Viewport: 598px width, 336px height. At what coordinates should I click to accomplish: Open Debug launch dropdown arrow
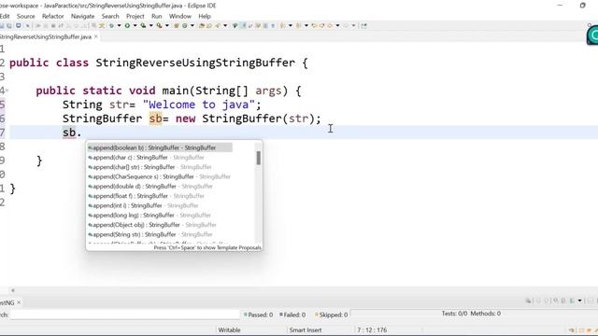click(119, 26)
